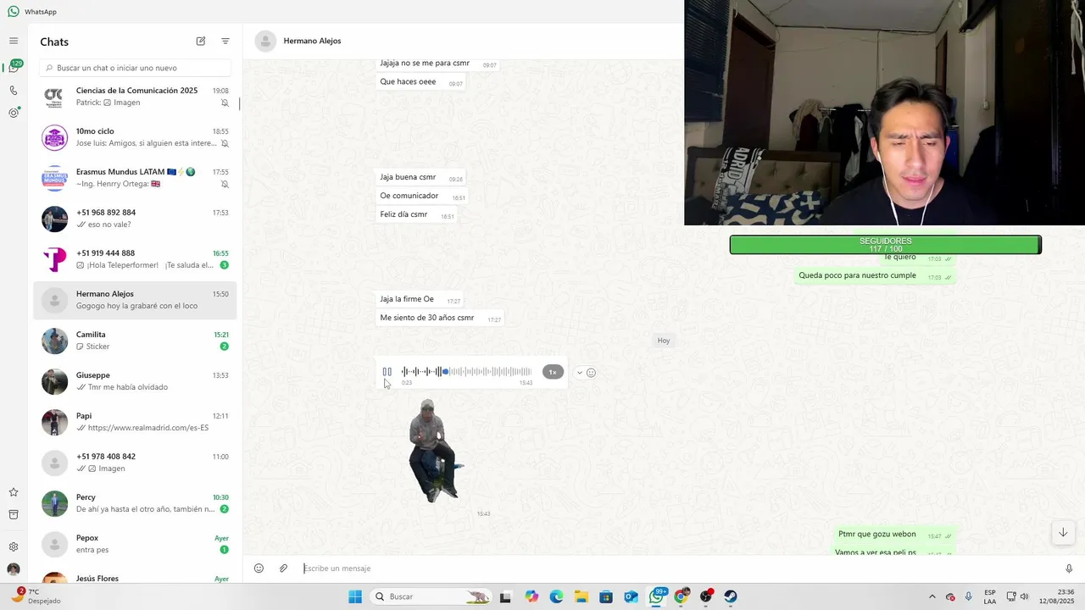1085x610 pixels.
Task: Click the taskbar Buscar search box
Action: (432, 596)
